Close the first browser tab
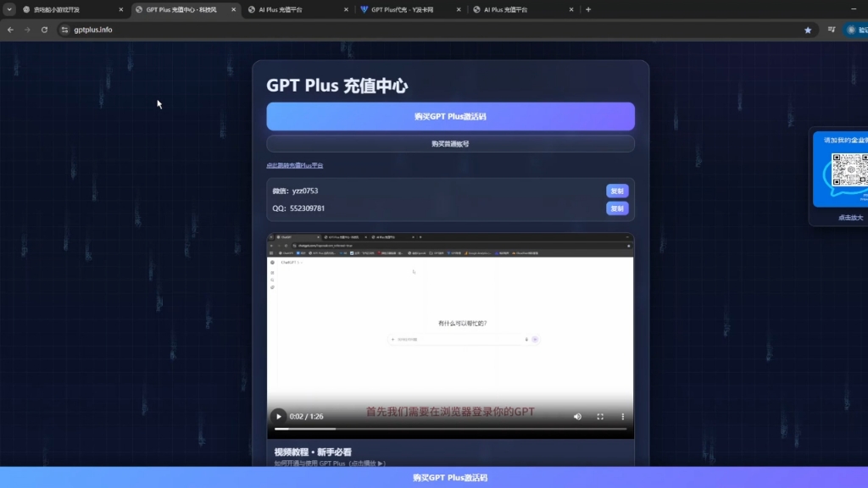 pos(121,9)
